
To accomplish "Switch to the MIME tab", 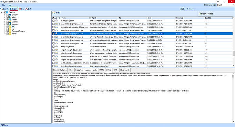I will pos(101,70).
